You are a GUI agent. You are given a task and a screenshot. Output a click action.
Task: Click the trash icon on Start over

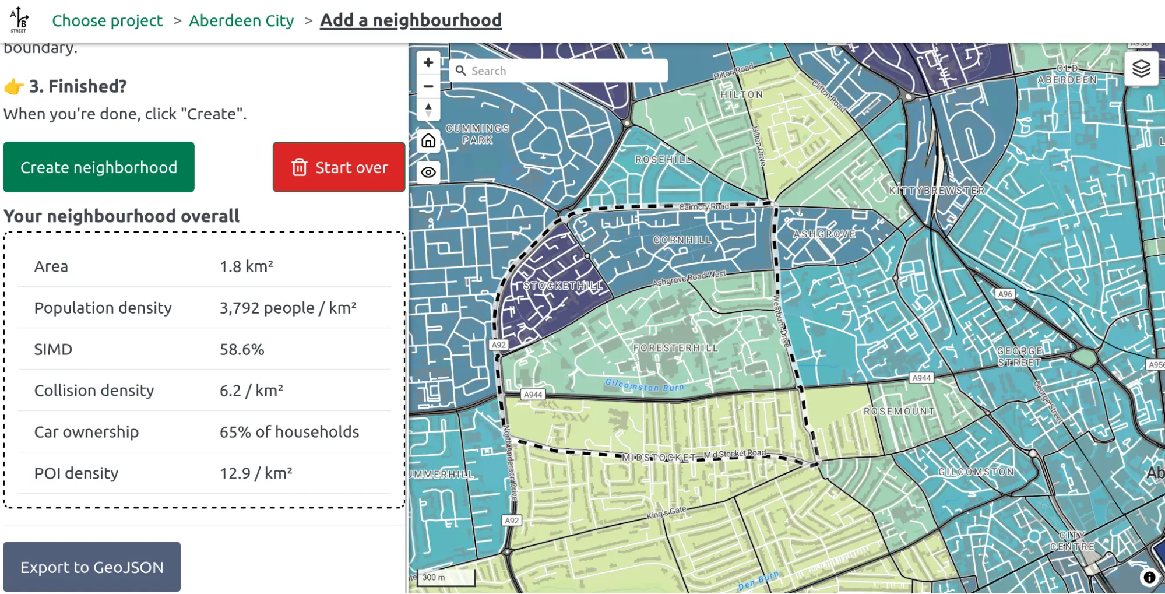(299, 167)
